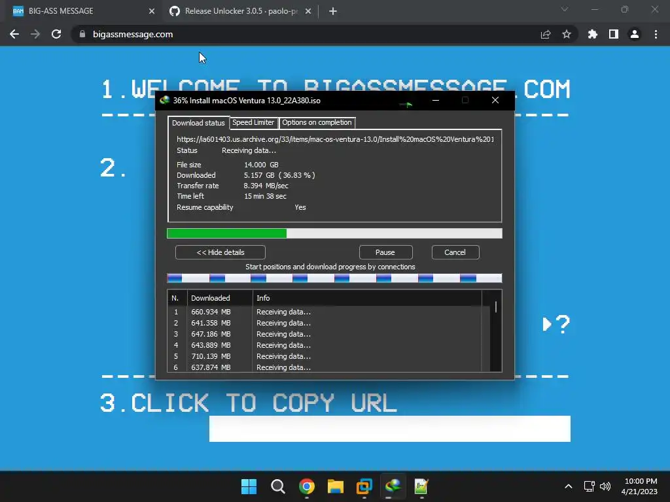Click the 8.394 MB/sec transfer rate

[266, 186]
